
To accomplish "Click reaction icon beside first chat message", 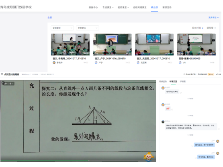I will click(181, 93).
